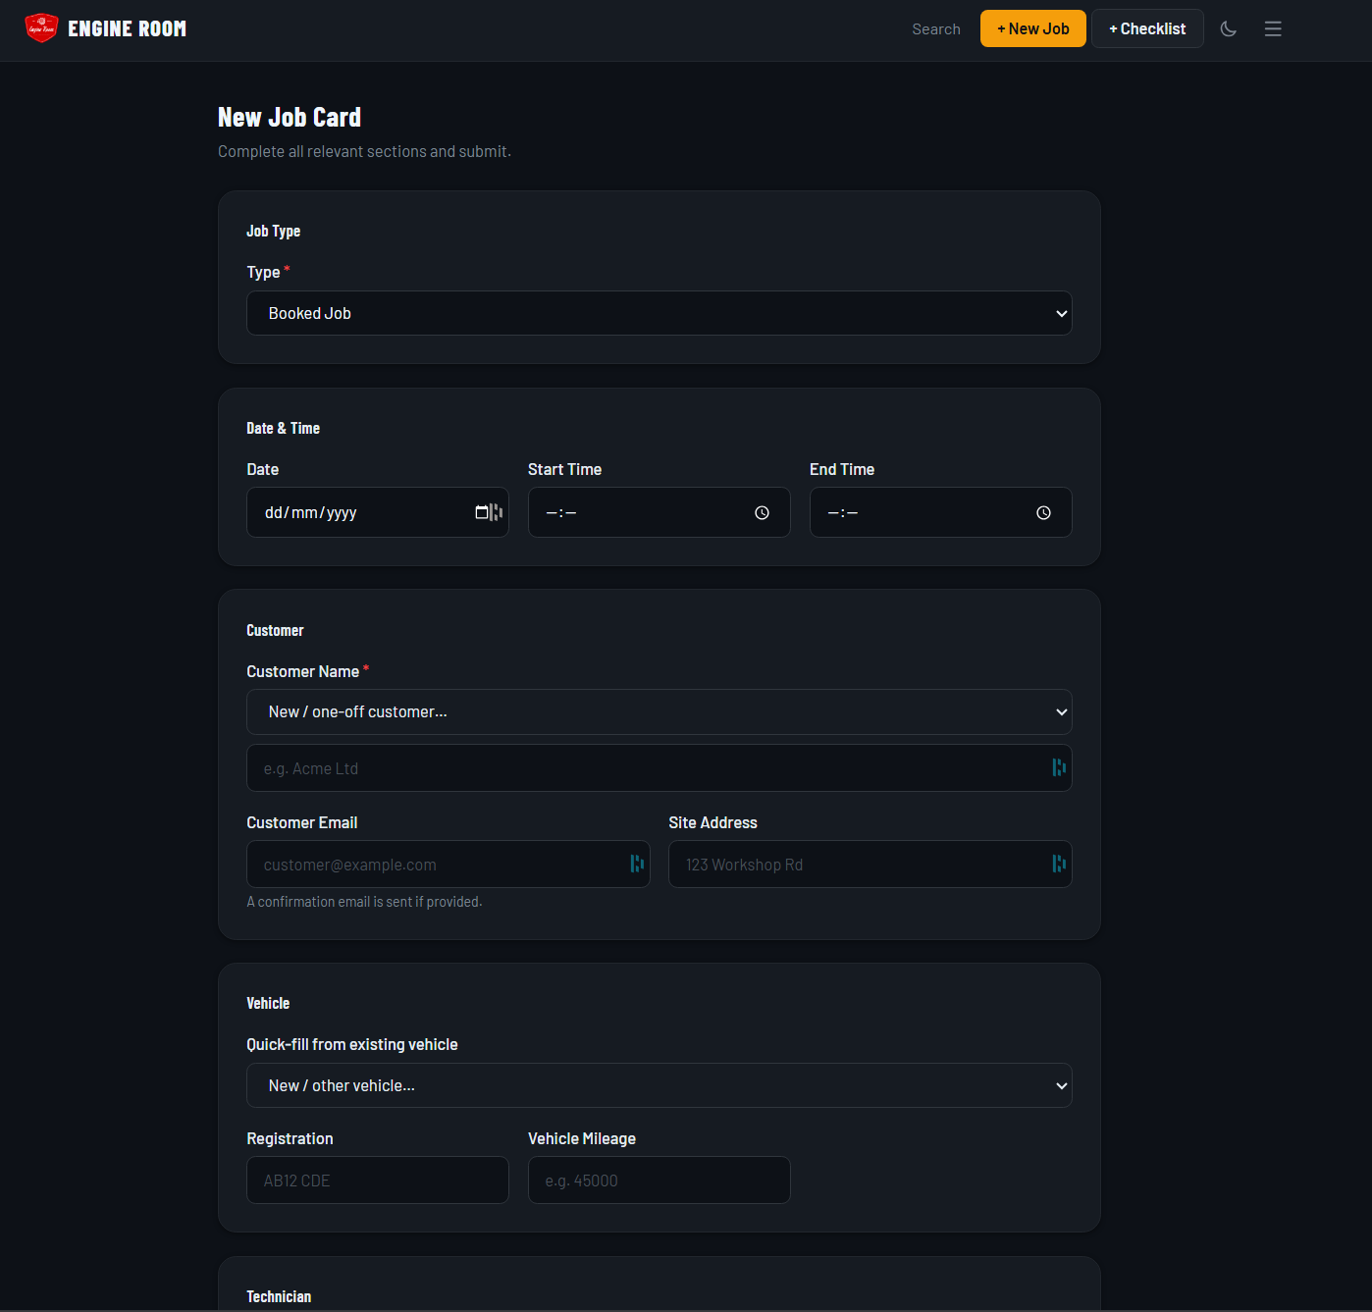Click the 'Vehicle Mileage' label
1372x1312 pixels.
(x=582, y=1138)
